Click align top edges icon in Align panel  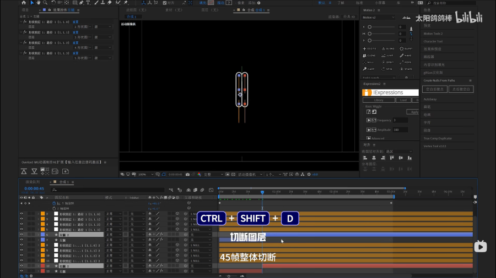(392, 158)
